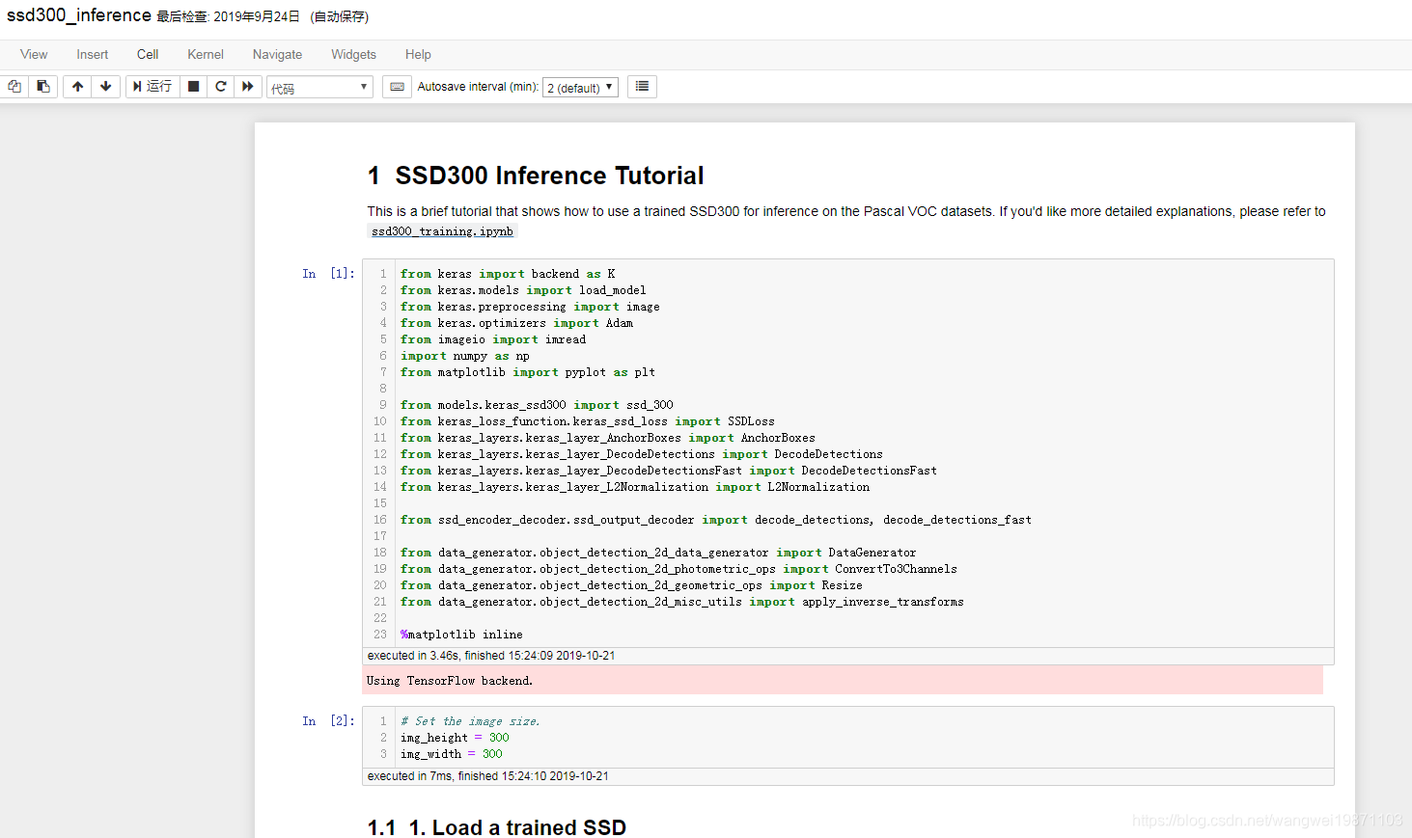The image size is (1412, 838).
Task: Click the line importing DataGenerator
Action: 658,553
